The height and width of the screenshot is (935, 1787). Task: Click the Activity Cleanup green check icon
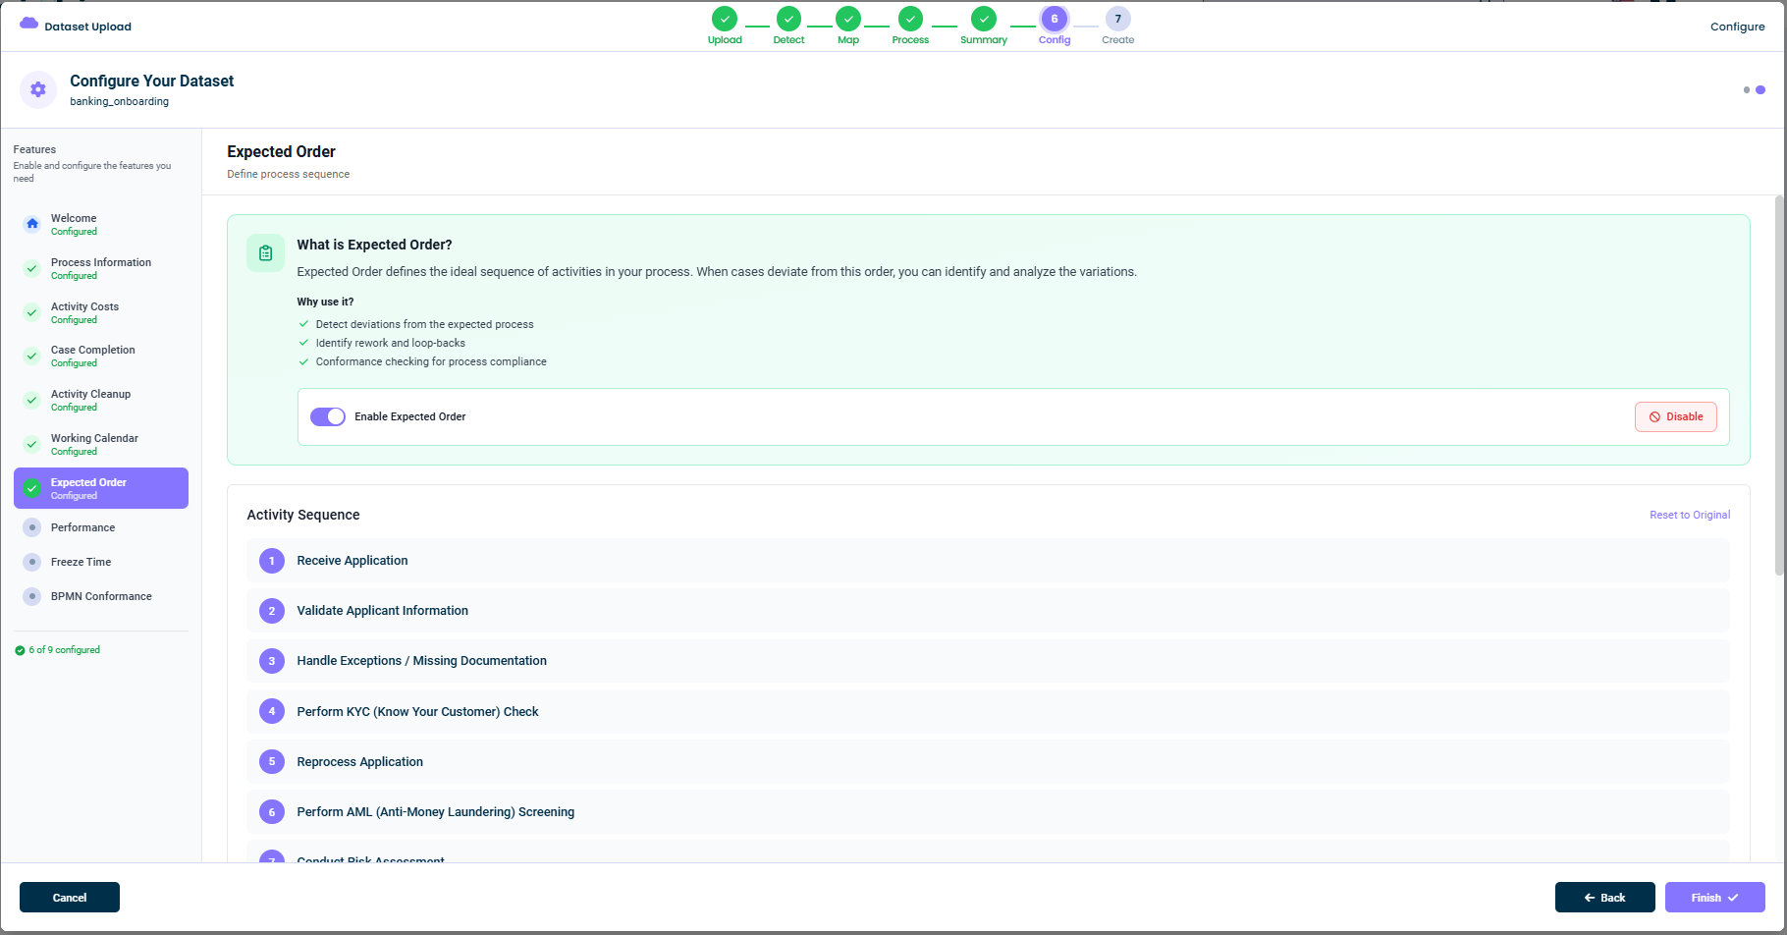point(32,400)
